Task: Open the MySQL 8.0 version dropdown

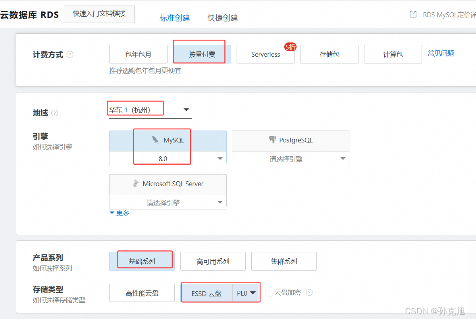Action: pyautogui.click(x=168, y=159)
